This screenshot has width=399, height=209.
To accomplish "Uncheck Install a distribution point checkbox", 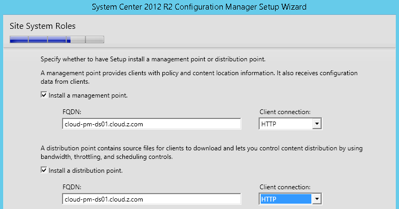I will click(44, 170).
